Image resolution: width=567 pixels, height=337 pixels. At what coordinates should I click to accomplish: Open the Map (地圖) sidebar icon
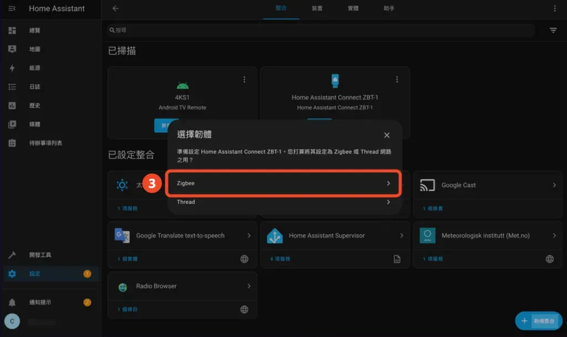(x=11, y=49)
